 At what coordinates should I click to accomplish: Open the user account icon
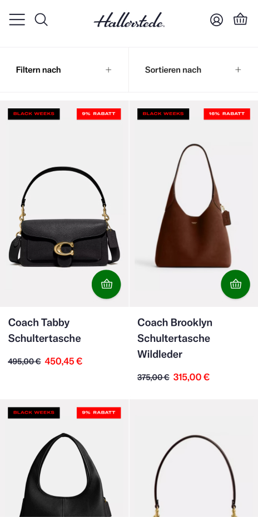pyautogui.click(x=216, y=20)
